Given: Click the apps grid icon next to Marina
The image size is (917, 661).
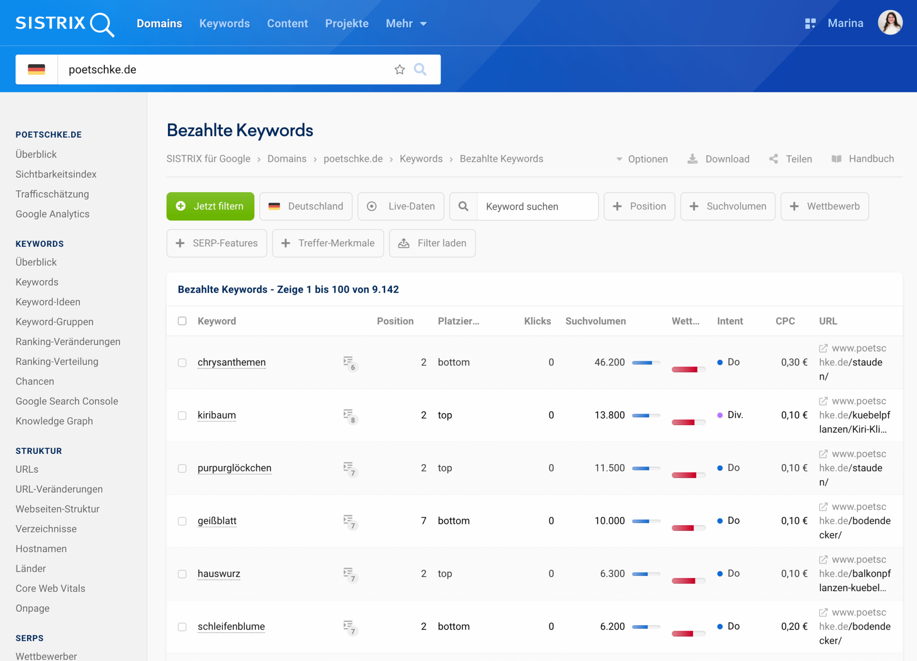Looking at the screenshot, I should [x=810, y=23].
